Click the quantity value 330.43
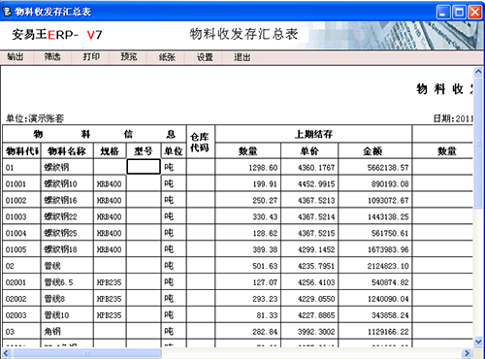Screen dimensions: 485x359 click(x=265, y=216)
